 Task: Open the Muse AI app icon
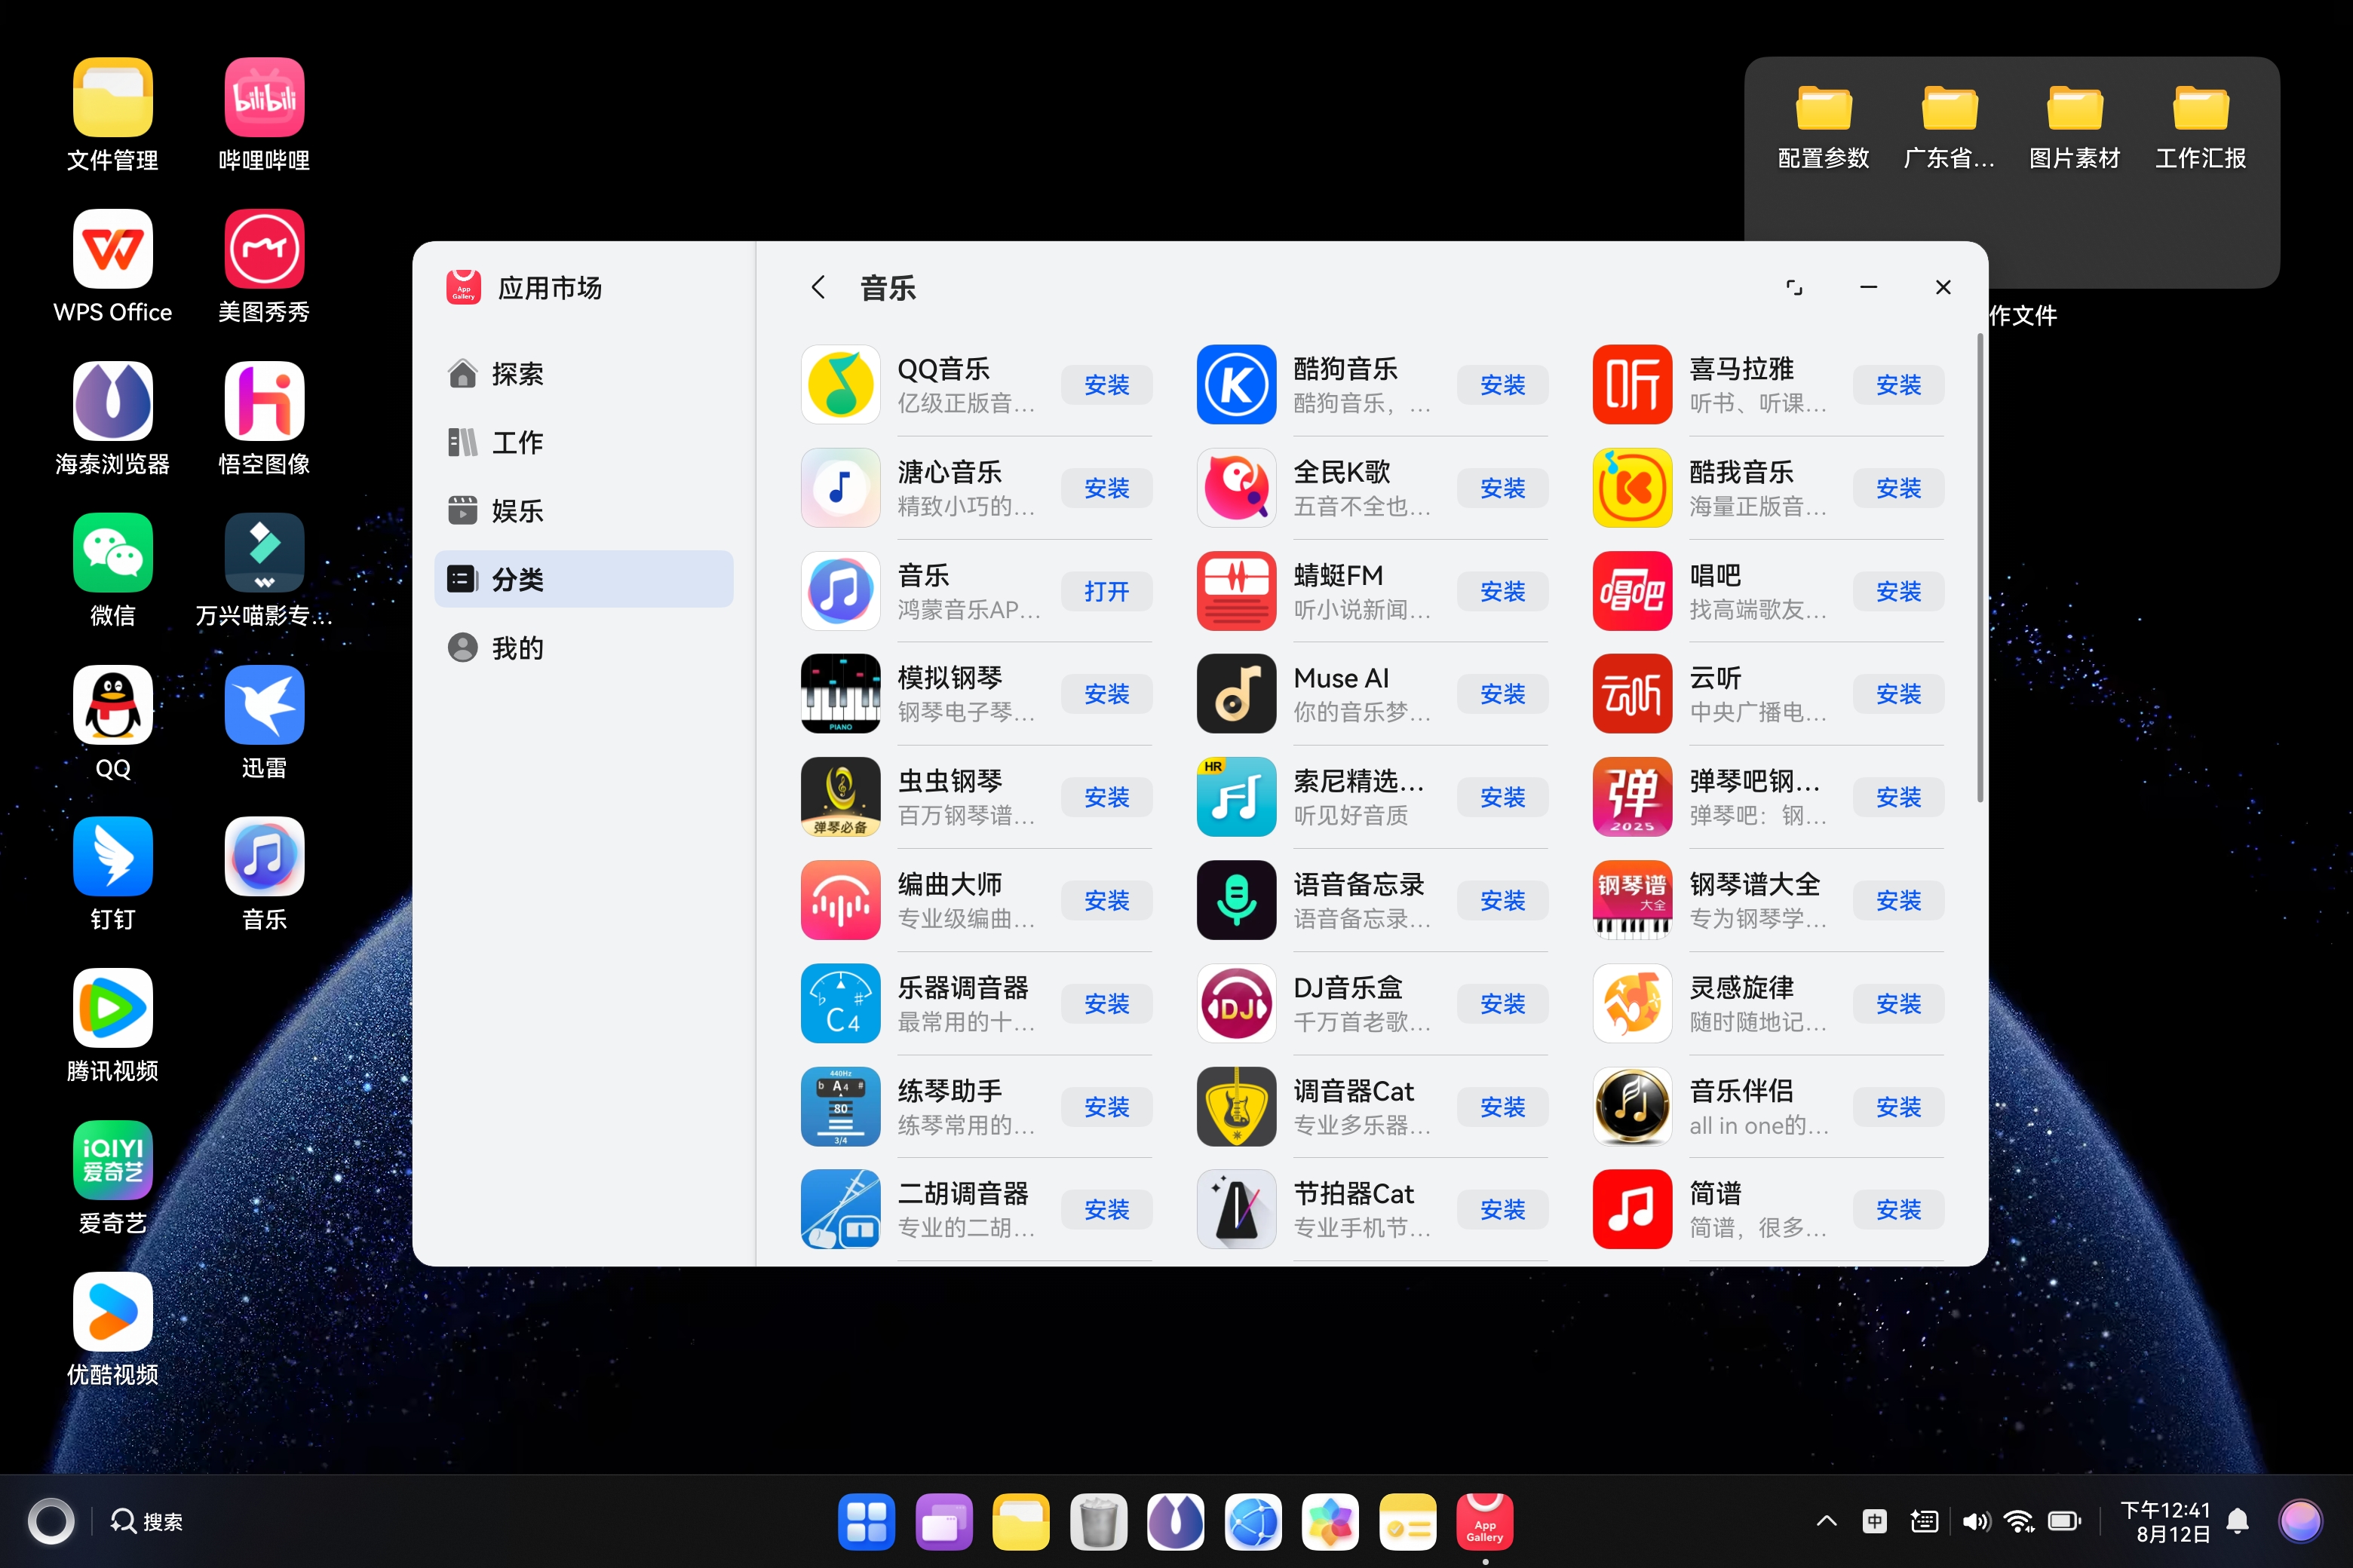(x=1237, y=694)
